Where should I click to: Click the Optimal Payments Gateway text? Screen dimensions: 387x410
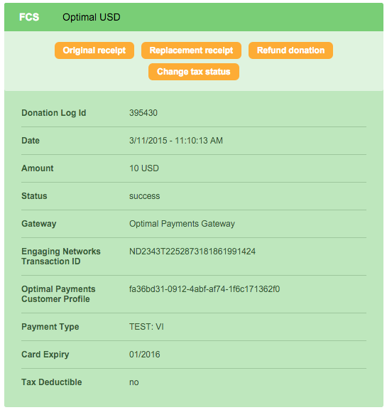point(182,224)
